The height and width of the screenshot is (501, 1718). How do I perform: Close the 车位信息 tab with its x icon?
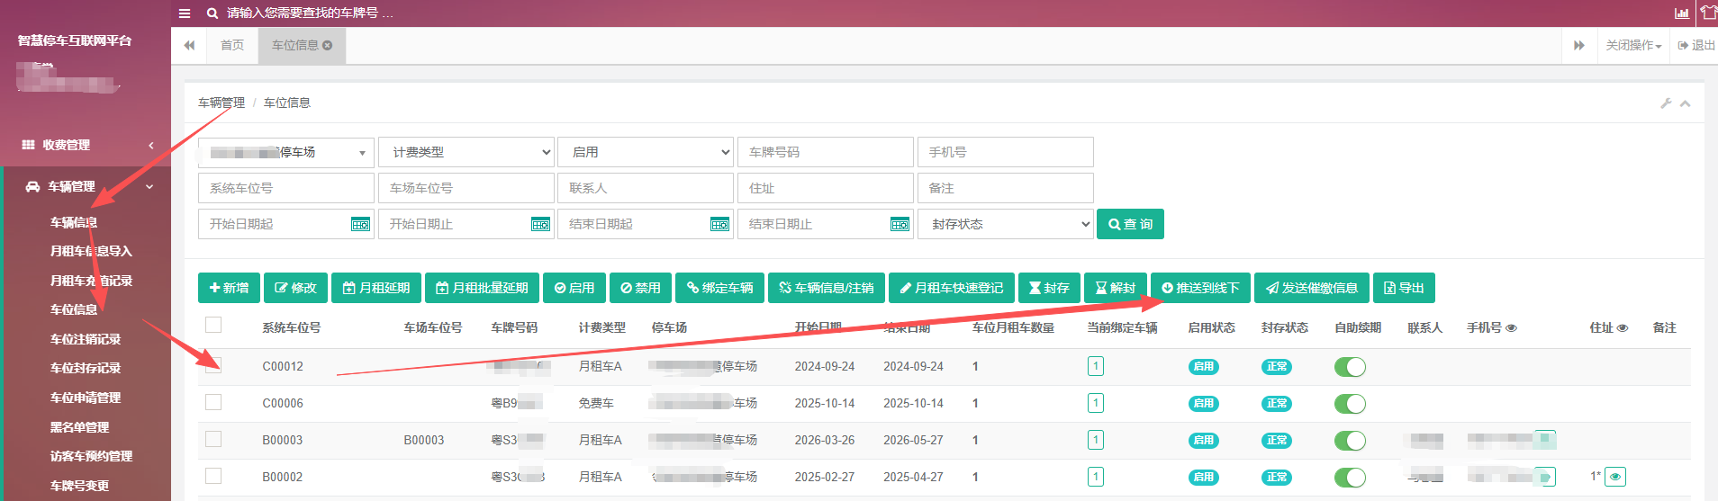pos(328,45)
